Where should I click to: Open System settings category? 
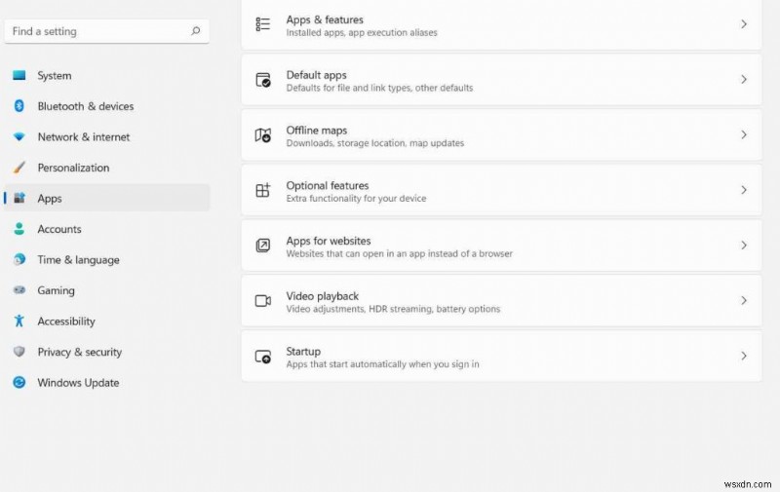(107, 75)
